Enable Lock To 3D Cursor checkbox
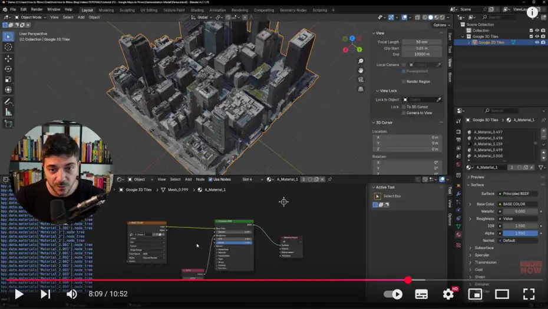Viewport: 548px width, 309px height. pos(404,107)
